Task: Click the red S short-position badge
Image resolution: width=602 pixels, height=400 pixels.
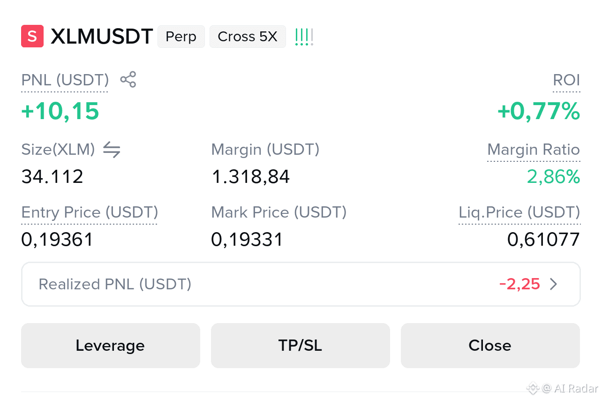Action: (x=32, y=37)
